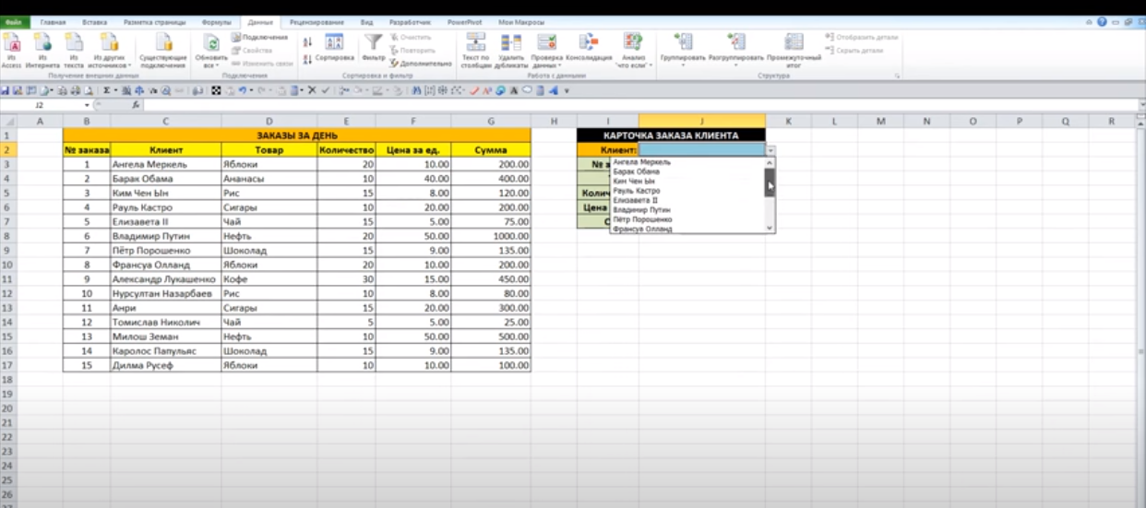Expand the Refresh All (Обновить все) dropdown

[x=211, y=65]
